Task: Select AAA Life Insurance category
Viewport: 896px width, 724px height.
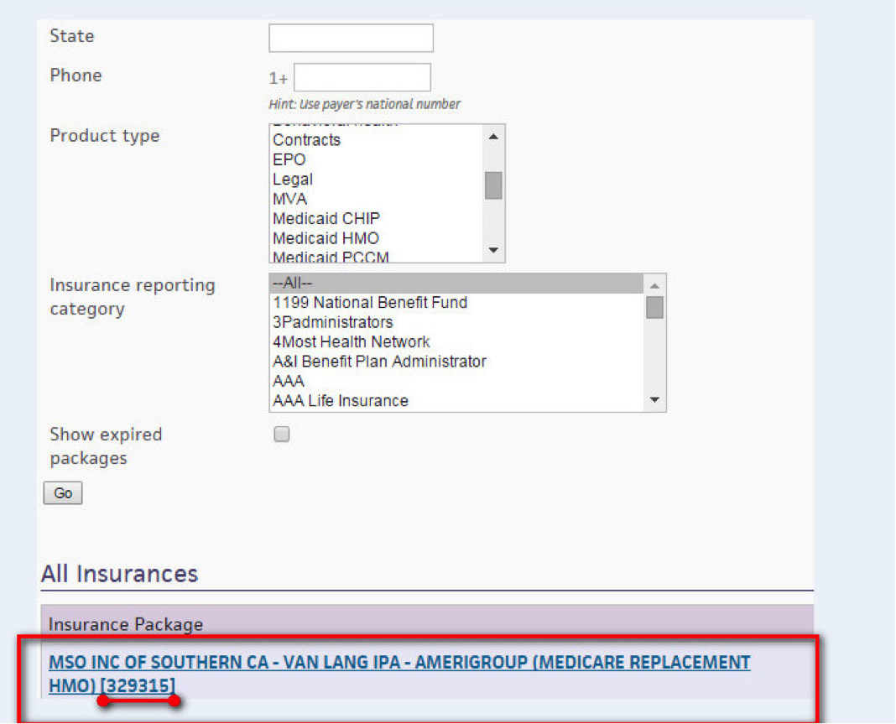Action: pyautogui.click(x=456, y=400)
